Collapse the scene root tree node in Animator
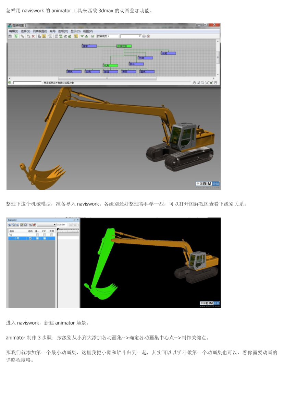283x401 pixels. click(11, 235)
